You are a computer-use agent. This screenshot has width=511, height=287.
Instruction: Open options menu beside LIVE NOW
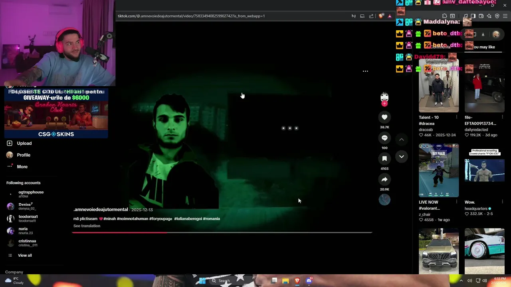(456, 202)
